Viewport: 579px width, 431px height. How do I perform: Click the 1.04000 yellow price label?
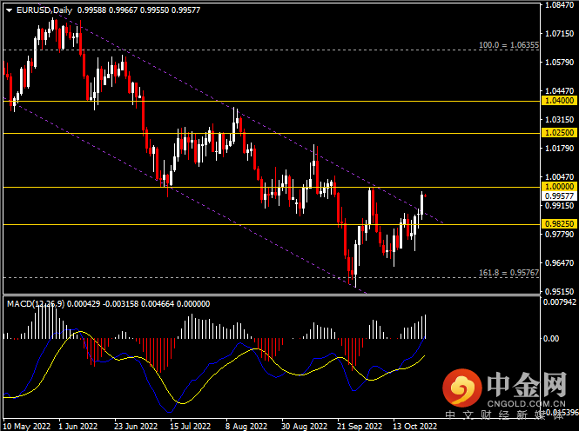click(x=559, y=101)
